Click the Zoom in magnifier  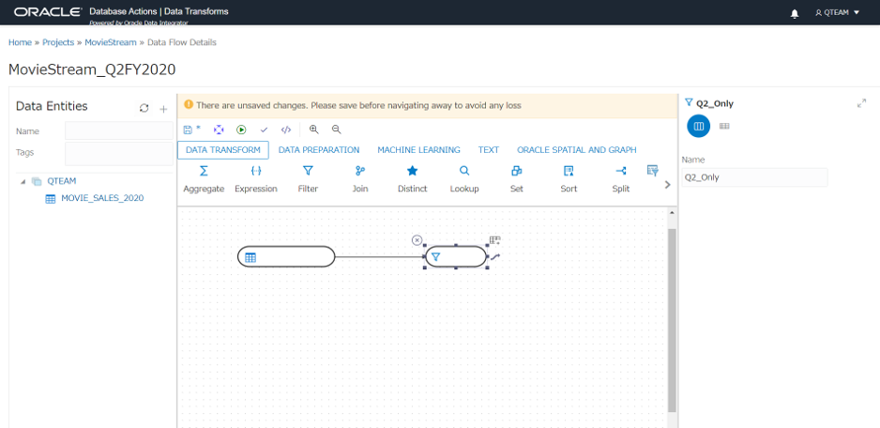tap(314, 130)
